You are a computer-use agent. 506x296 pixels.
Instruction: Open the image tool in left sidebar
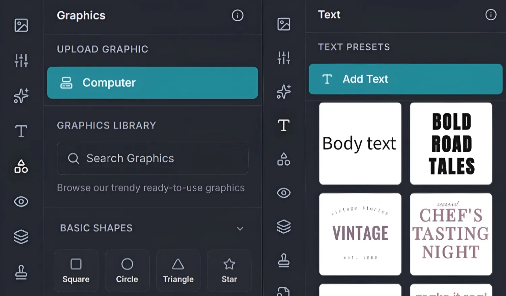tap(21, 25)
